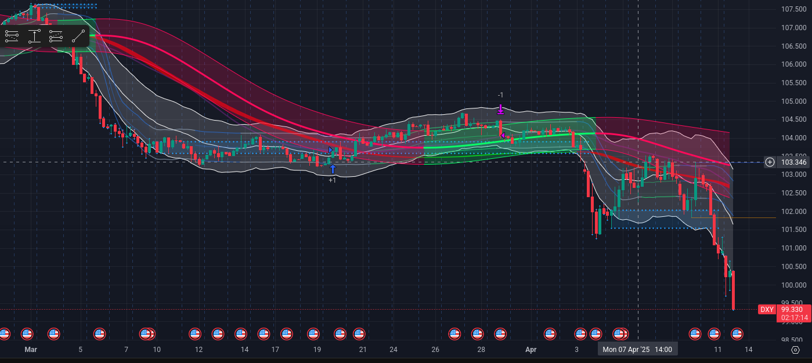The image size is (812, 363).
Task: Click the plus button beside 103.346
Action: (x=770, y=162)
